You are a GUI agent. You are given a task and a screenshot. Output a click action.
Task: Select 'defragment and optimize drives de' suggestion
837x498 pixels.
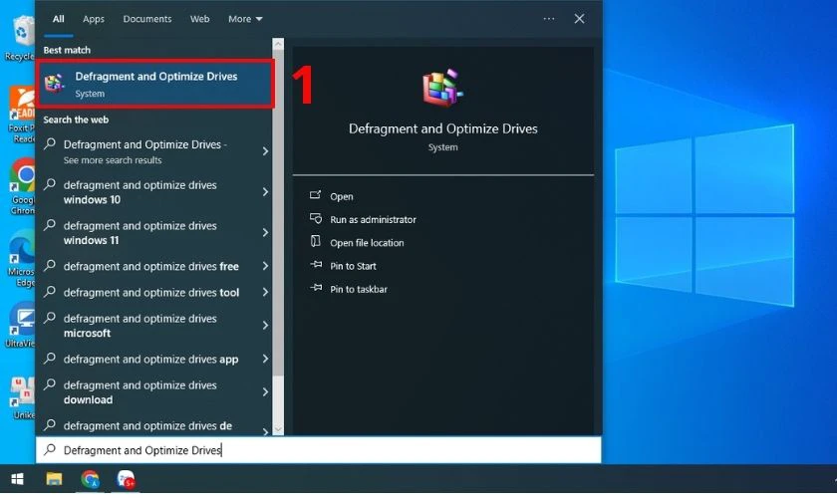154,425
